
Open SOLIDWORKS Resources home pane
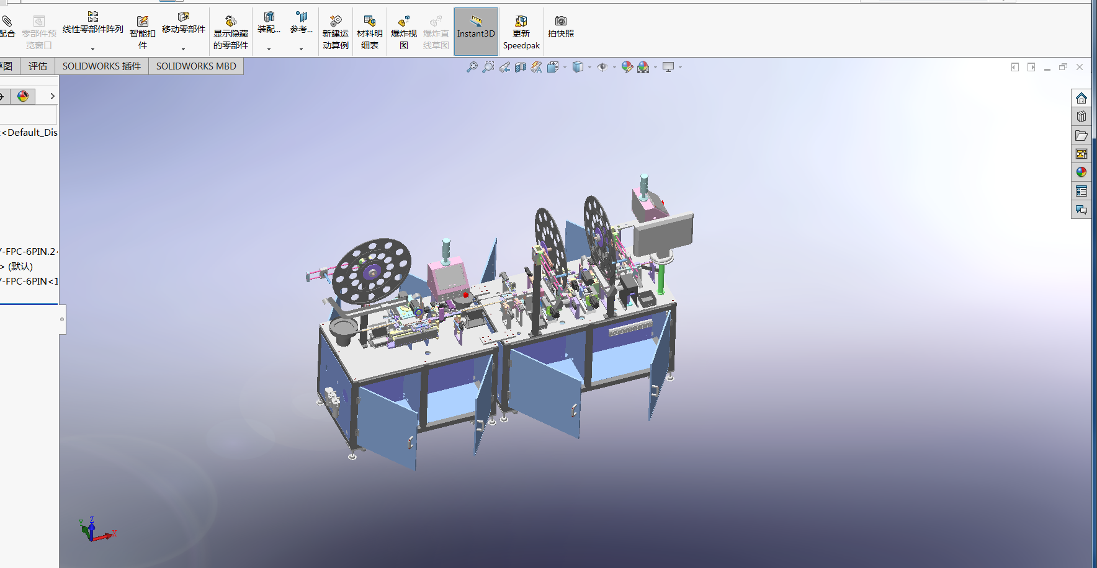1081,98
